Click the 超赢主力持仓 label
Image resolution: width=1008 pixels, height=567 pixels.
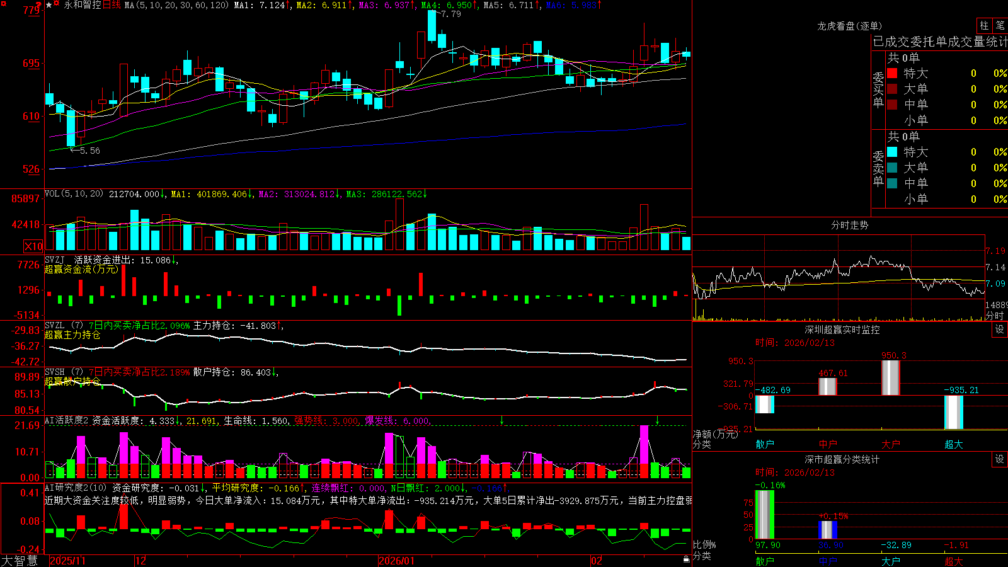tap(72, 335)
